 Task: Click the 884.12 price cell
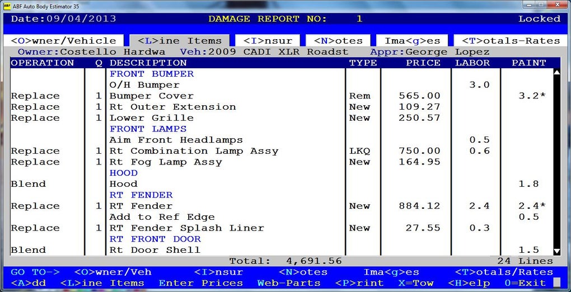pos(419,206)
